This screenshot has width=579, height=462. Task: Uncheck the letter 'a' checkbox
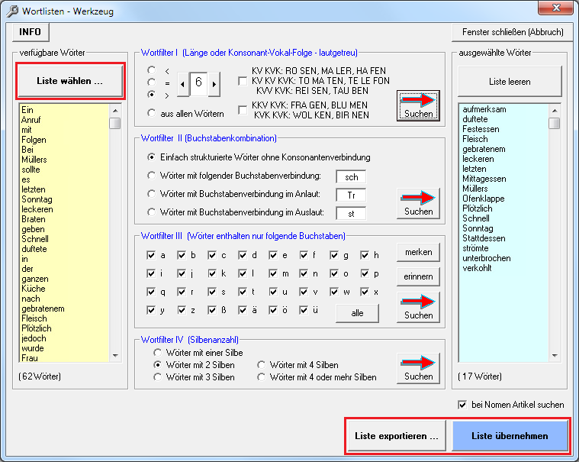point(151,255)
